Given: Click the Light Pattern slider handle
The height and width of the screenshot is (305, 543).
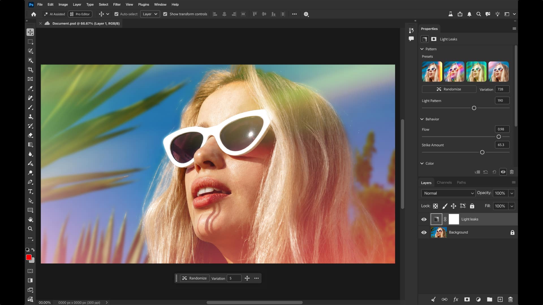Looking at the screenshot, I should click(474, 108).
